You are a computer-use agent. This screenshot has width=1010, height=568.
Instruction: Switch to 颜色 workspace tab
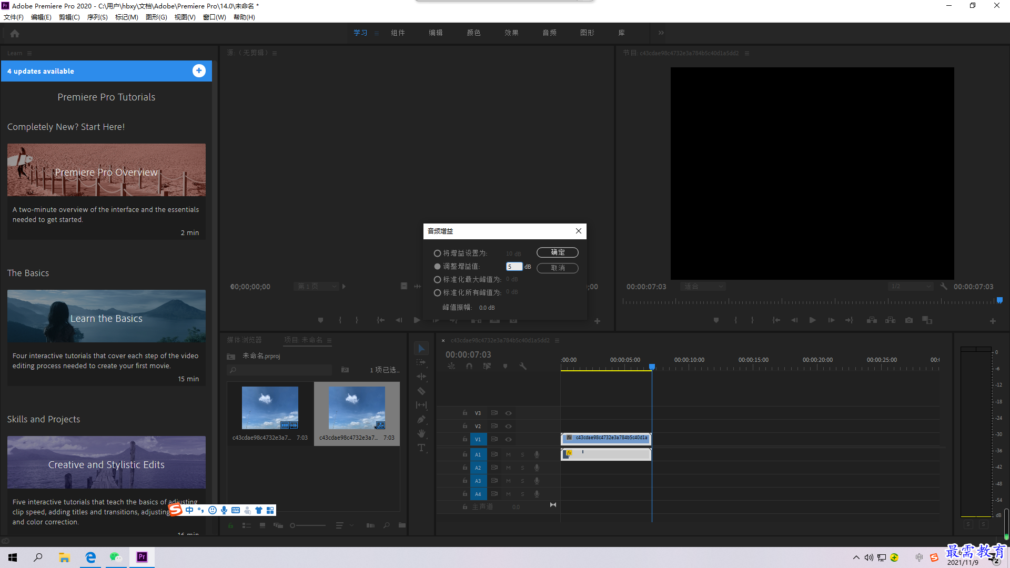click(x=473, y=33)
